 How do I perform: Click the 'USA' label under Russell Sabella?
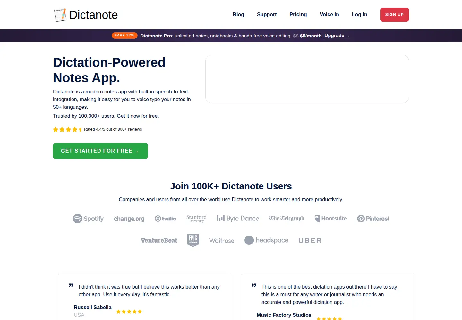79,315
